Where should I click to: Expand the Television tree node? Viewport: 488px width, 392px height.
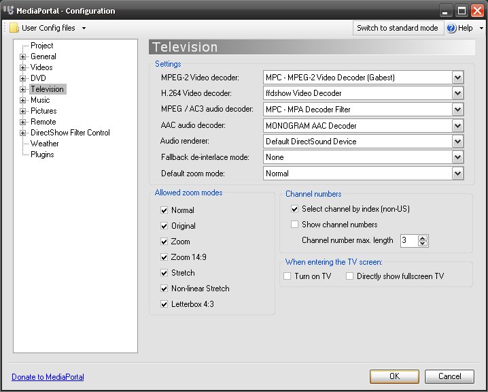point(22,89)
